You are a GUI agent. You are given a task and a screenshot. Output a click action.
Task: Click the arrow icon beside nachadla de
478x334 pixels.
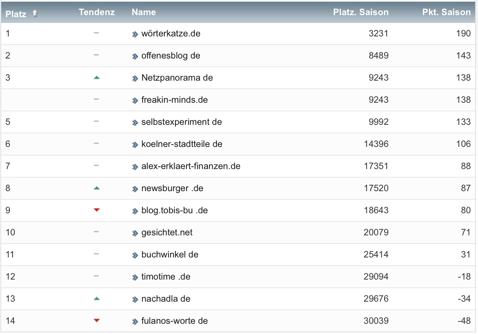tap(135, 300)
